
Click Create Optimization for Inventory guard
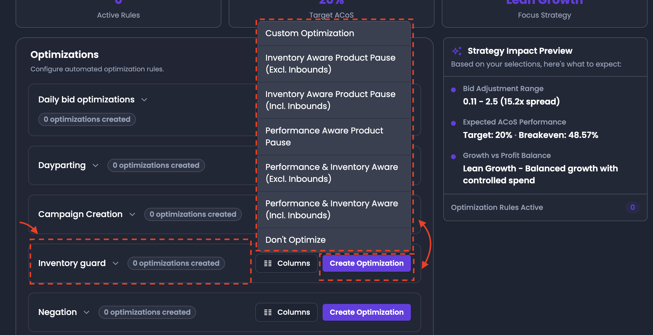(x=367, y=263)
